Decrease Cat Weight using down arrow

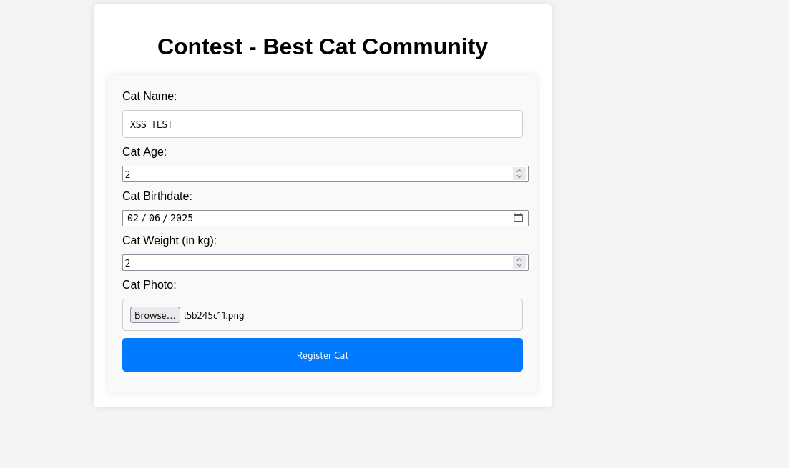[519, 265]
